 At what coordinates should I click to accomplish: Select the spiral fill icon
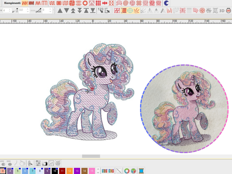[x=126, y=3]
